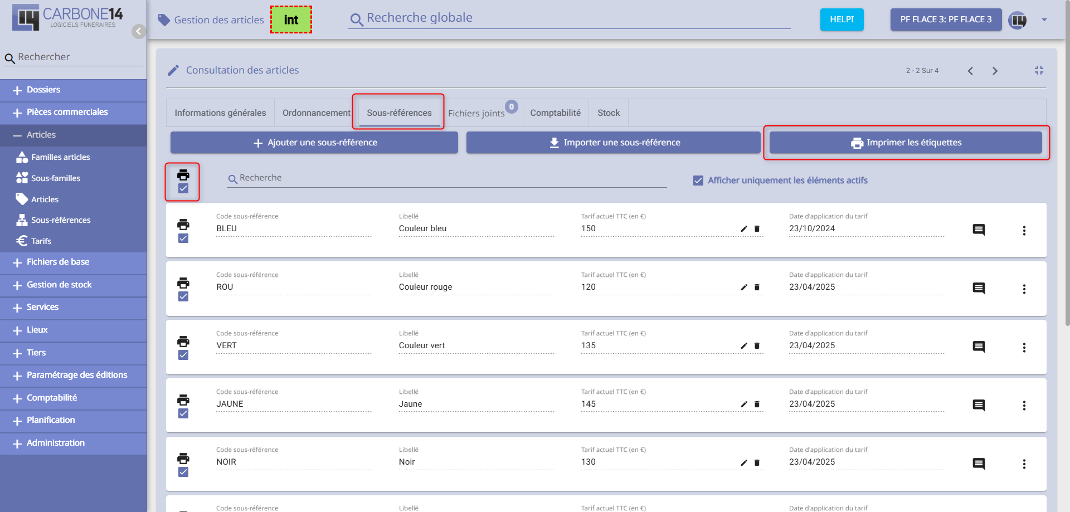The width and height of the screenshot is (1070, 512).
Task: Delete the tarif 145 trash icon
Action: (757, 404)
